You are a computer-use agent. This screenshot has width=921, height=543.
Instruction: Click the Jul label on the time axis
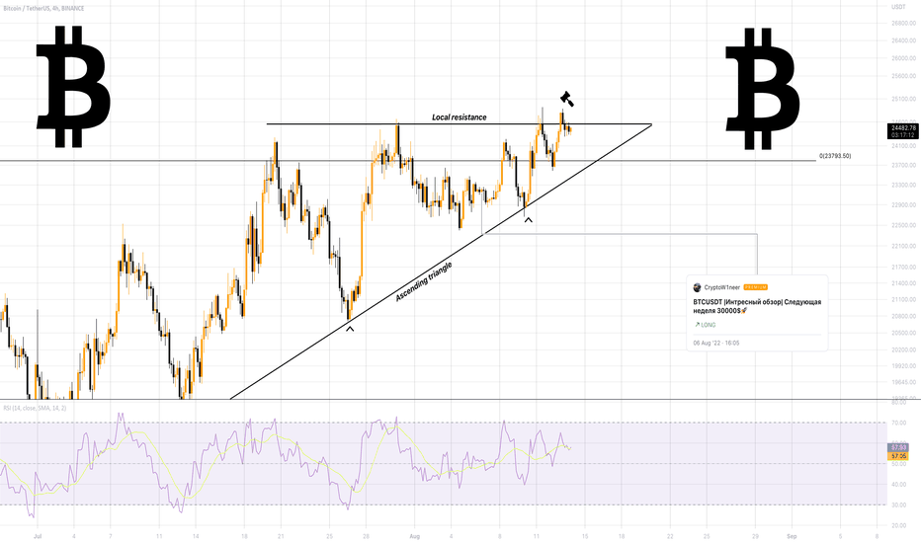click(x=38, y=536)
